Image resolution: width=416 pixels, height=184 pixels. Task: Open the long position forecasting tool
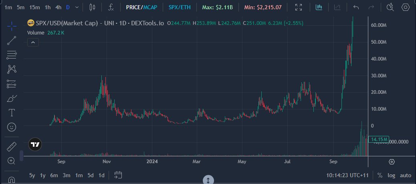click(12, 84)
